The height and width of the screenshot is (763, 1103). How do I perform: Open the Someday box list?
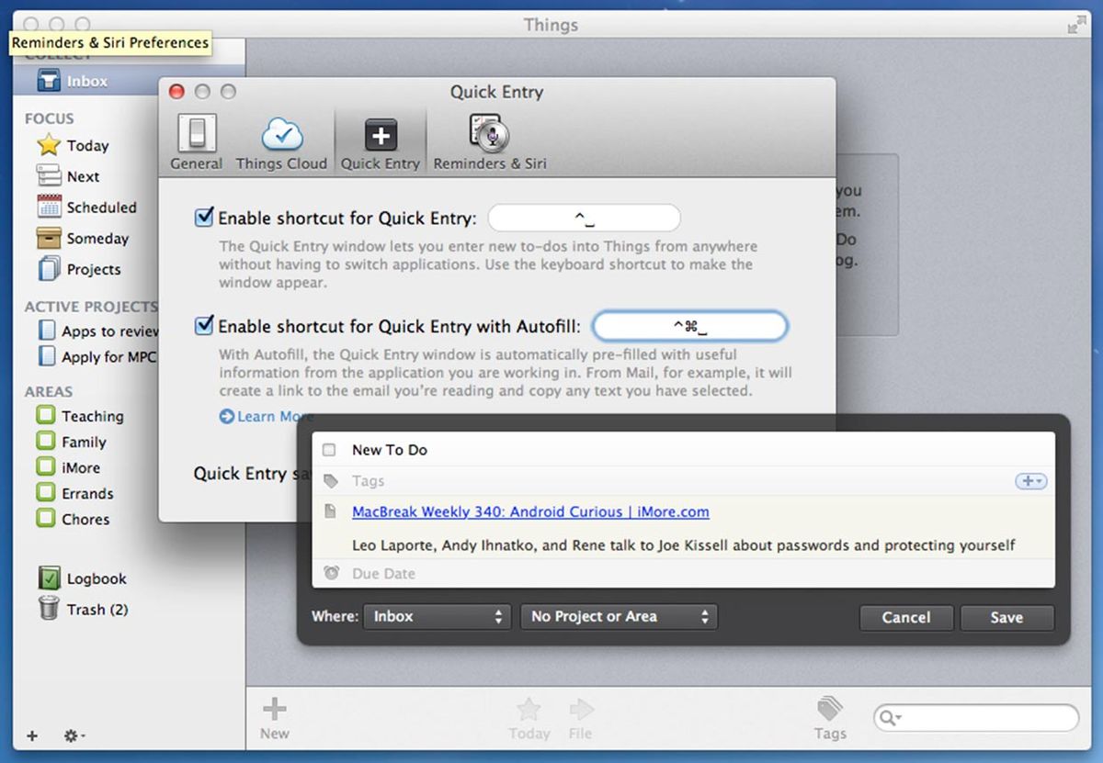[83, 239]
